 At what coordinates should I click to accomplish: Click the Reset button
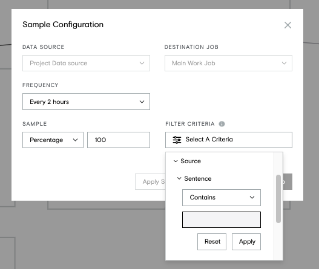coord(212,242)
